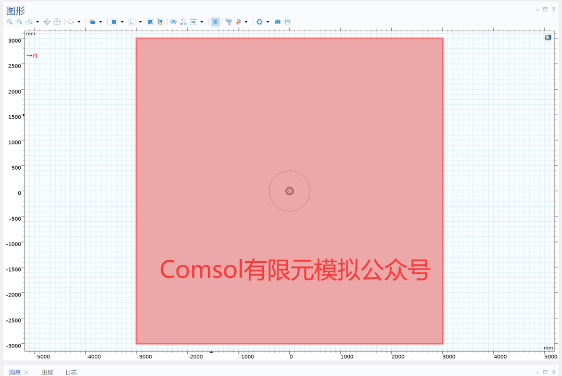The image size is (562, 376).
Task: Click the Clear Selection filter icon
Action: tap(228, 22)
